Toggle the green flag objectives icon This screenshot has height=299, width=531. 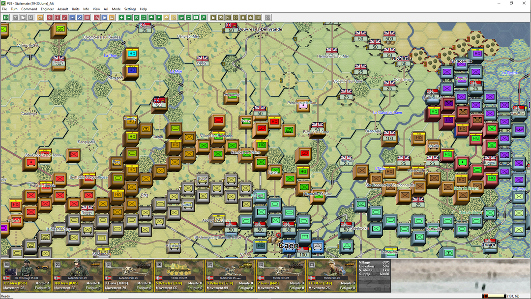coord(159,17)
